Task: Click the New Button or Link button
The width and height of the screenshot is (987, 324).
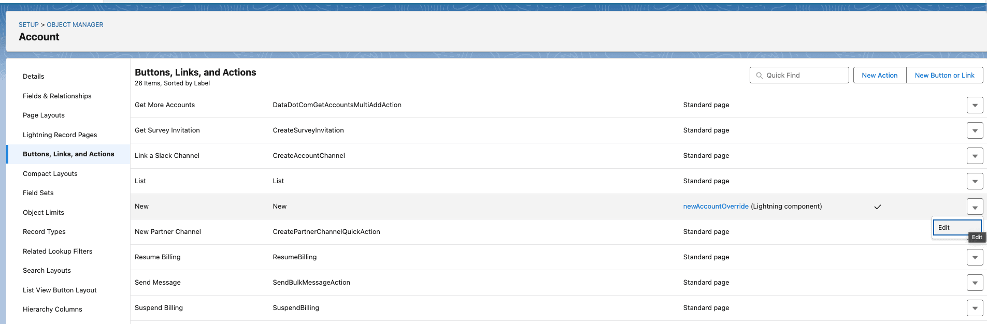Action: point(944,75)
